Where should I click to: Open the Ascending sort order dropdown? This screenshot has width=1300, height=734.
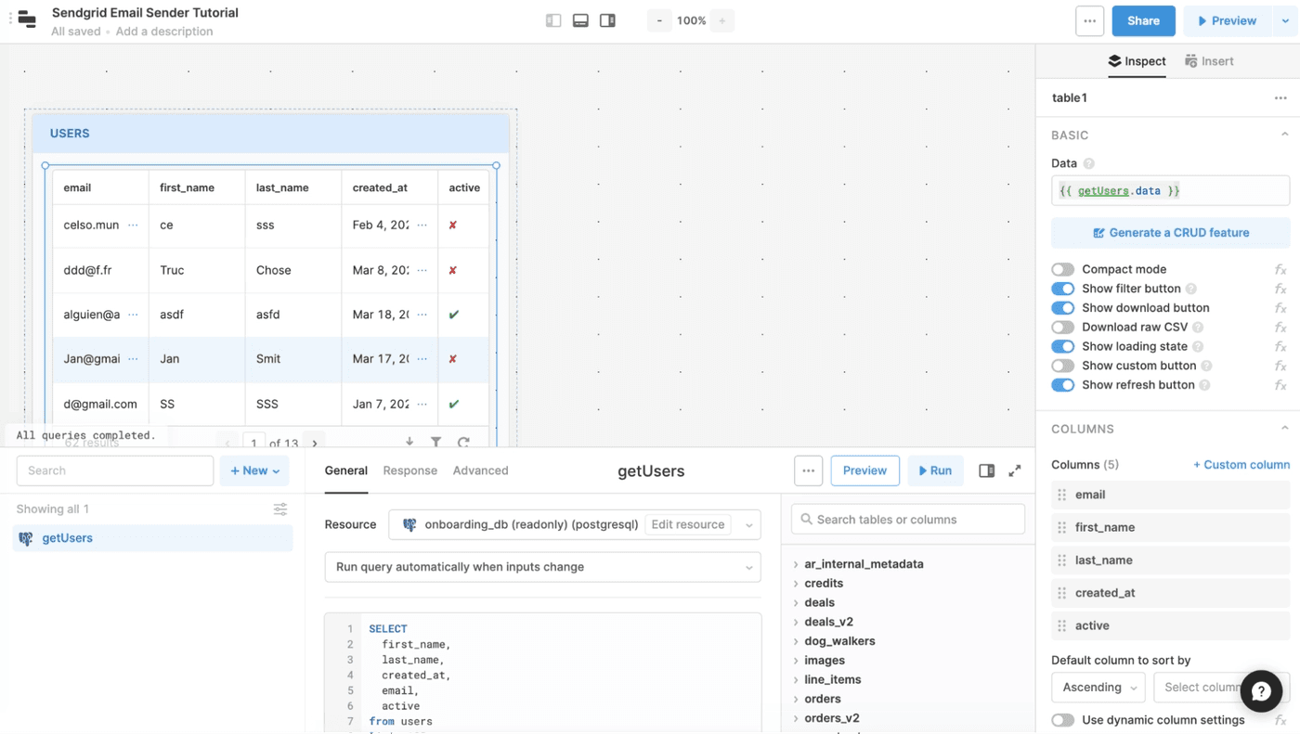[1098, 687]
